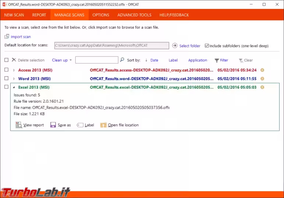Click the search magnifier icon
Screen dimensions: 284x198
[122, 59]
